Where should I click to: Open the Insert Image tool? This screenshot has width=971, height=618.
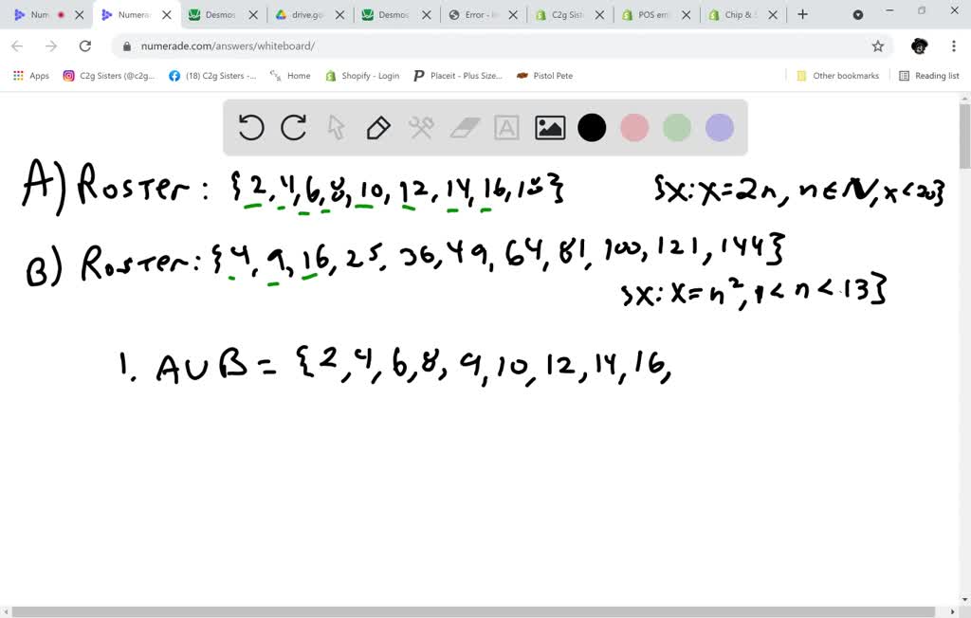coord(549,126)
